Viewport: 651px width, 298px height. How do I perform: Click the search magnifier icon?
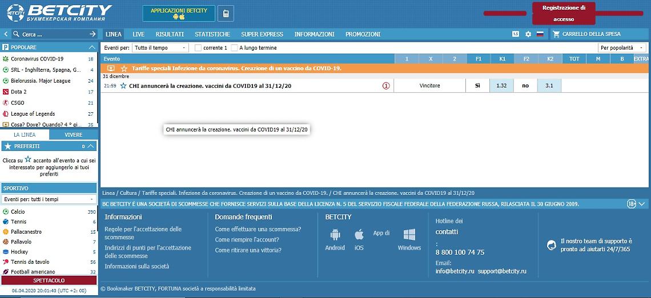[x=16, y=34]
